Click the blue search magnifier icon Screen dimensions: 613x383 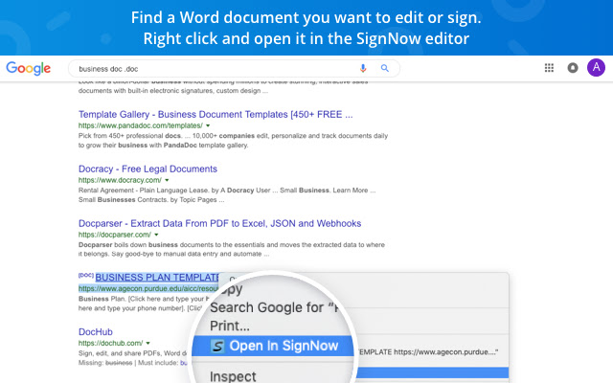tap(385, 68)
